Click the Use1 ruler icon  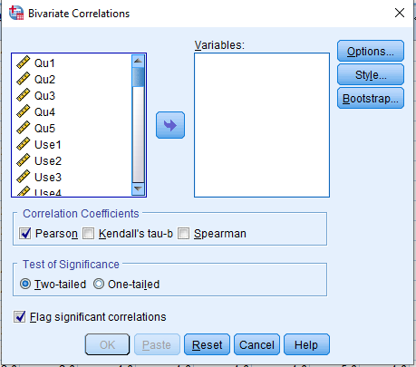pos(24,144)
